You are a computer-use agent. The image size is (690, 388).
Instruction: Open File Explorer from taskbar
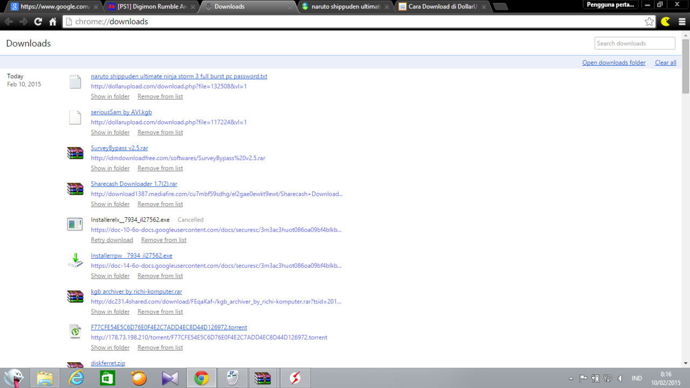pyautogui.click(x=45, y=378)
